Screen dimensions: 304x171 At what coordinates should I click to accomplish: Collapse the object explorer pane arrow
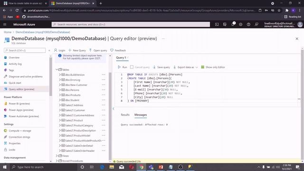(114, 109)
